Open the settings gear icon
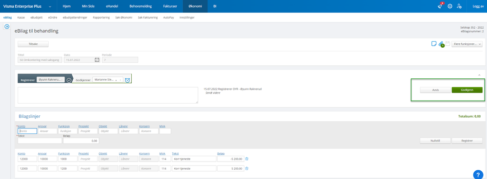Viewport: 487px width, 179px height. [450, 6]
